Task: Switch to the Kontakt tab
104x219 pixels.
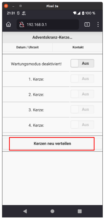Action: (x=78, y=47)
